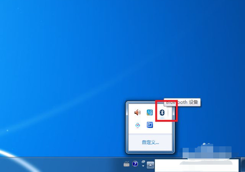Collapse hidden icons with taskbar up arrow

pyautogui.click(x=150, y=165)
